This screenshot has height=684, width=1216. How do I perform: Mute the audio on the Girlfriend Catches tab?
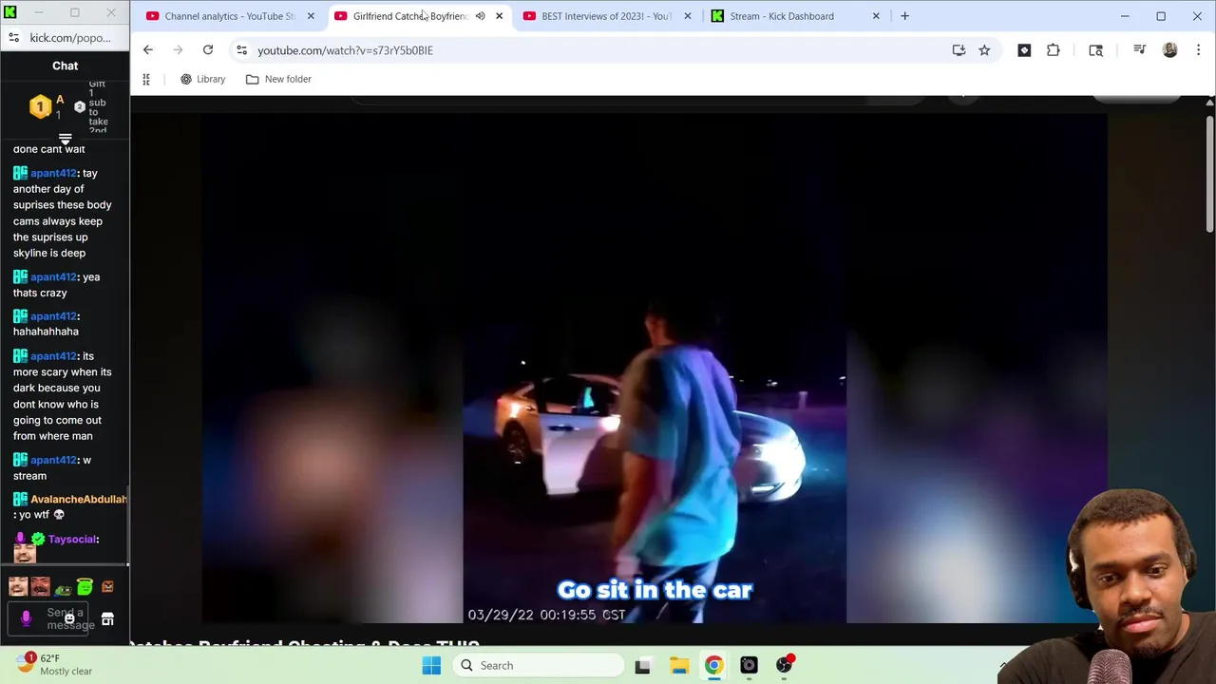coord(480,16)
